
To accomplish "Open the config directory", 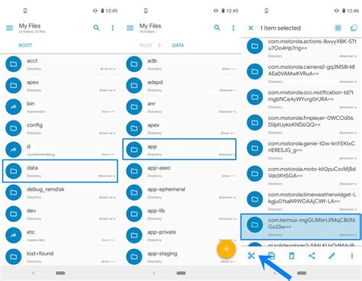I will [60, 128].
